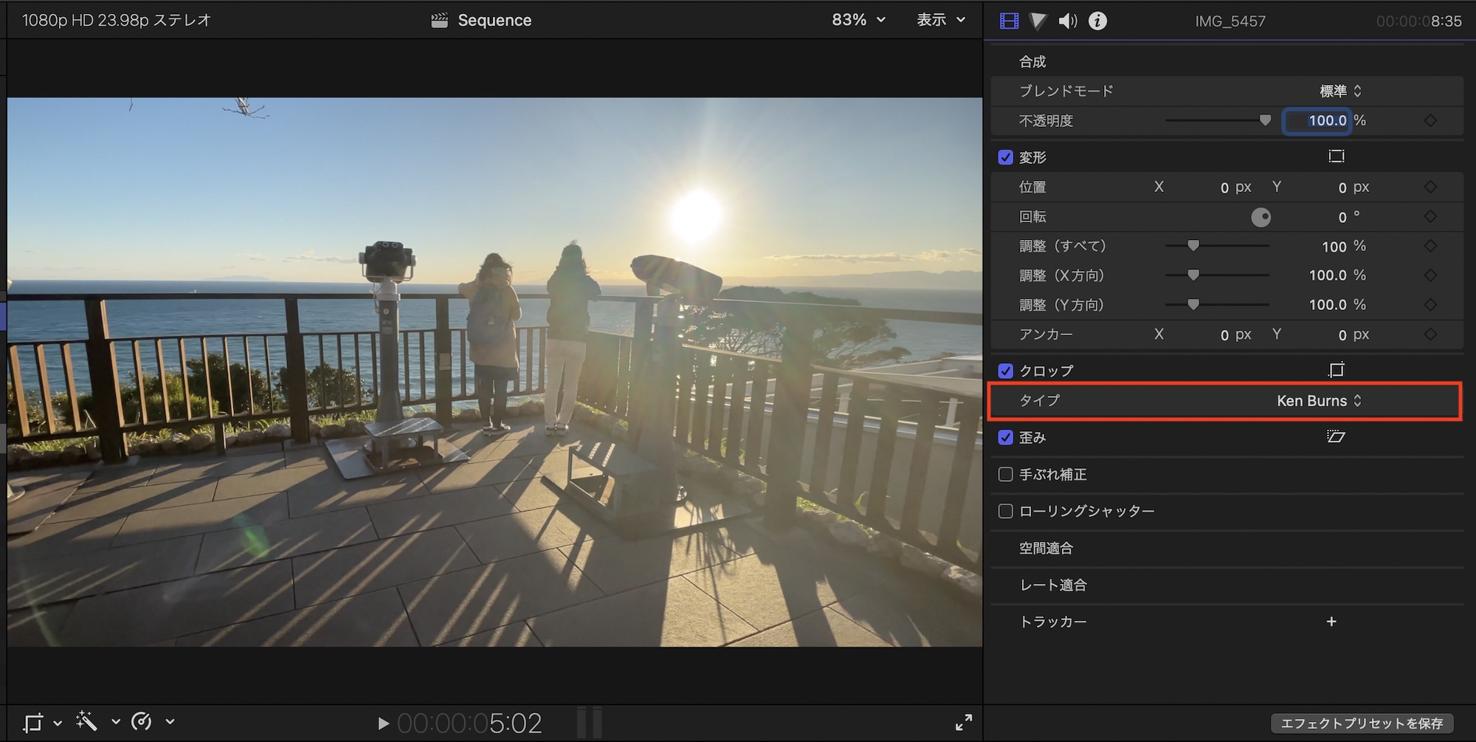Click the 合成 section heading
The image size is (1476, 742).
(x=1032, y=61)
